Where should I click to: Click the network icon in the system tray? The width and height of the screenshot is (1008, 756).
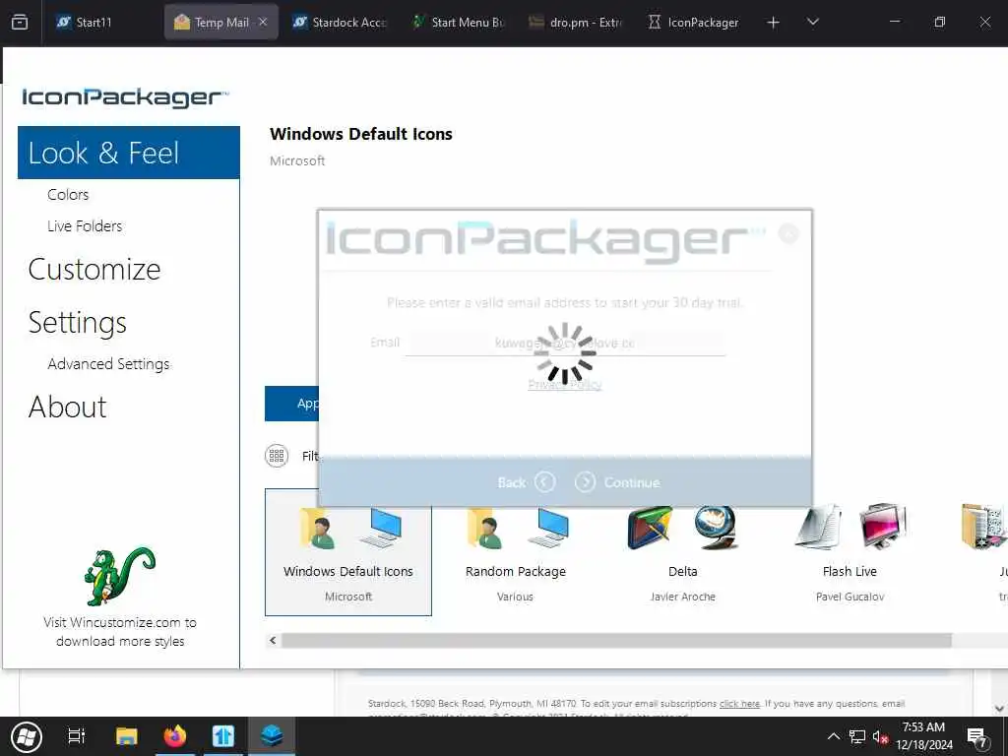(857, 736)
